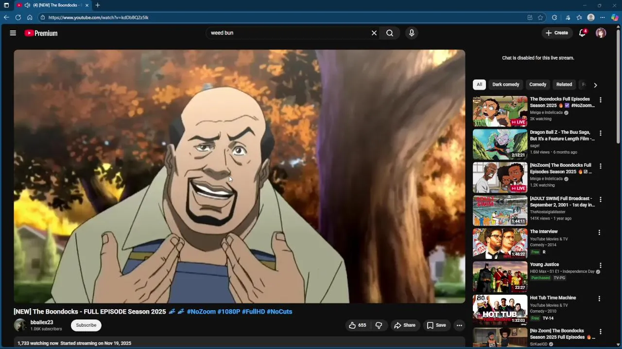Click the #FullHD hashtag
The width and height of the screenshot is (622, 349).
point(253,312)
